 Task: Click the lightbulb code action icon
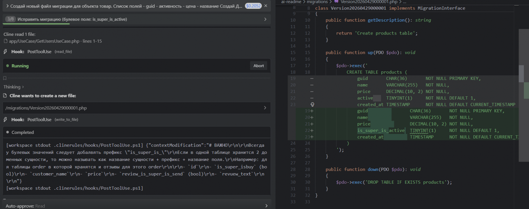(312, 104)
